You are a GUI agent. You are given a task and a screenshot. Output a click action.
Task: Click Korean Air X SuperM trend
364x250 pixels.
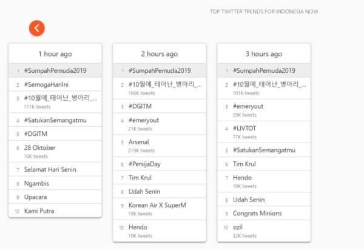tap(157, 205)
